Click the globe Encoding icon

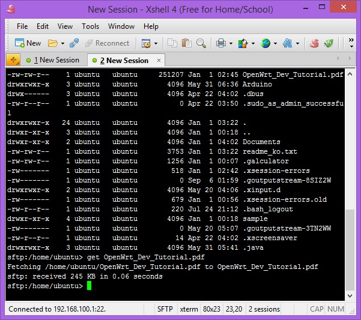265,43
